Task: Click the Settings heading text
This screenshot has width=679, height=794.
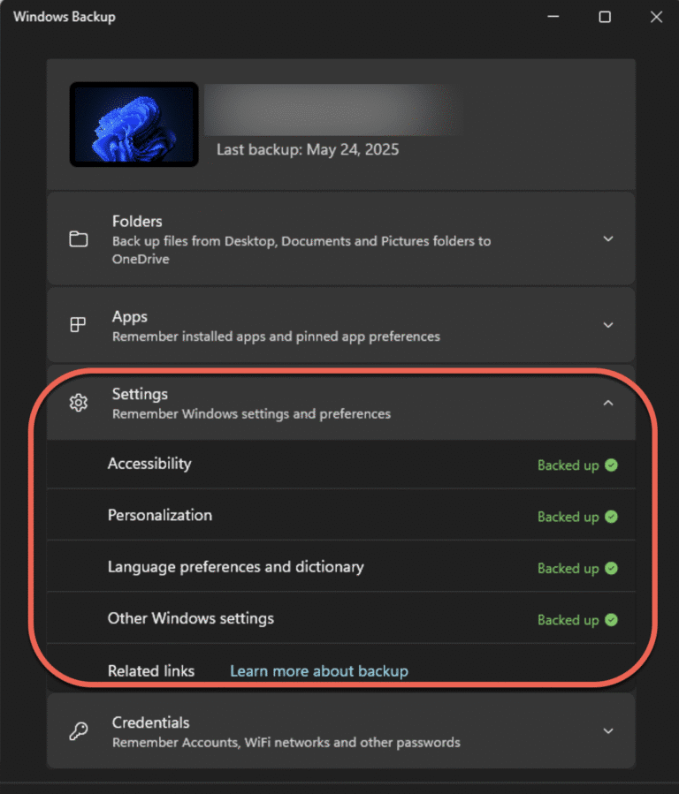Action: coord(140,394)
